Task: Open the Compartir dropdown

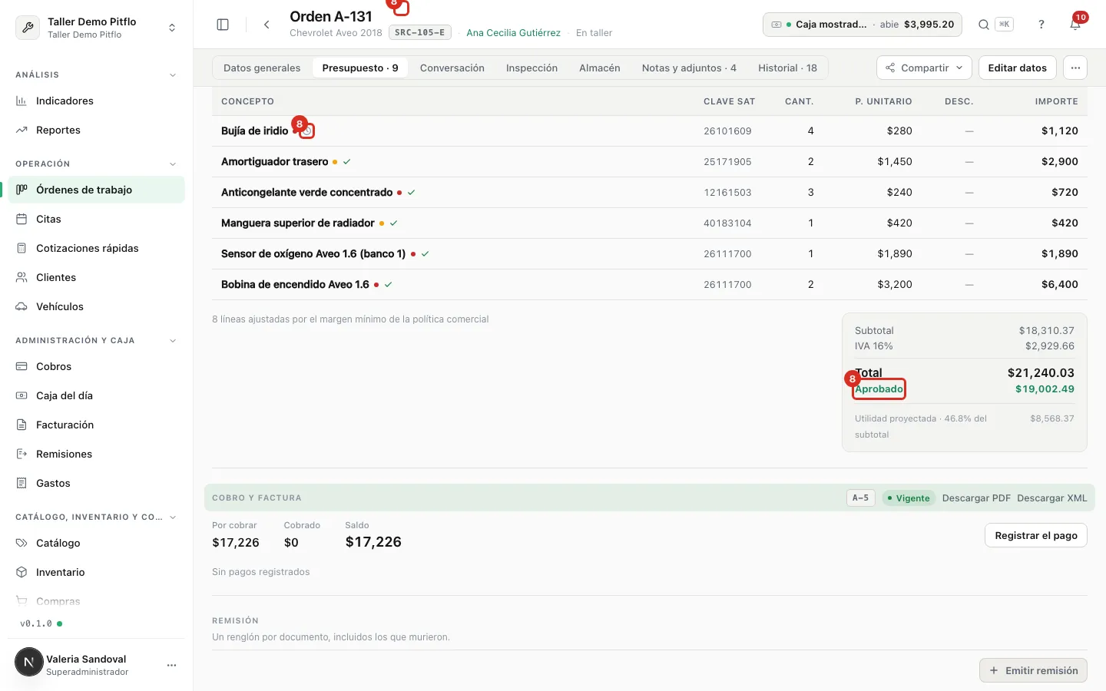Action: [x=924, y=68]
